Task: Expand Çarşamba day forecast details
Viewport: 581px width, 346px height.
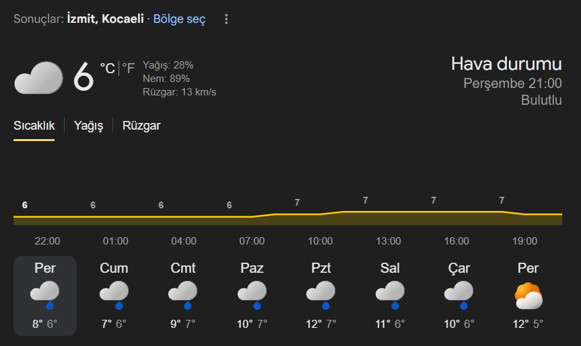Action: [x=459, y=296]
